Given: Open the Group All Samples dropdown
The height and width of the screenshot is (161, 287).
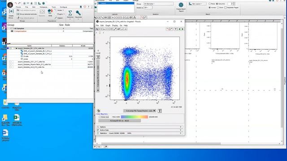Looking at the screenshot, I should tap(158, 4).
